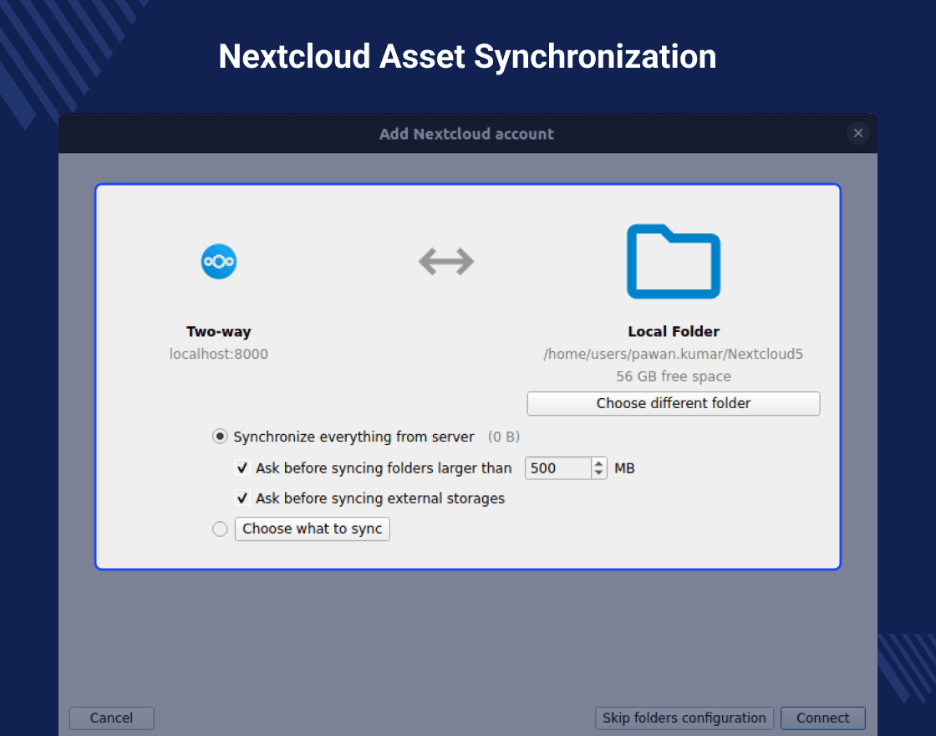The image size is (936, 736).
Task: Click the Cancel button
Action: [x=112, y=718]
